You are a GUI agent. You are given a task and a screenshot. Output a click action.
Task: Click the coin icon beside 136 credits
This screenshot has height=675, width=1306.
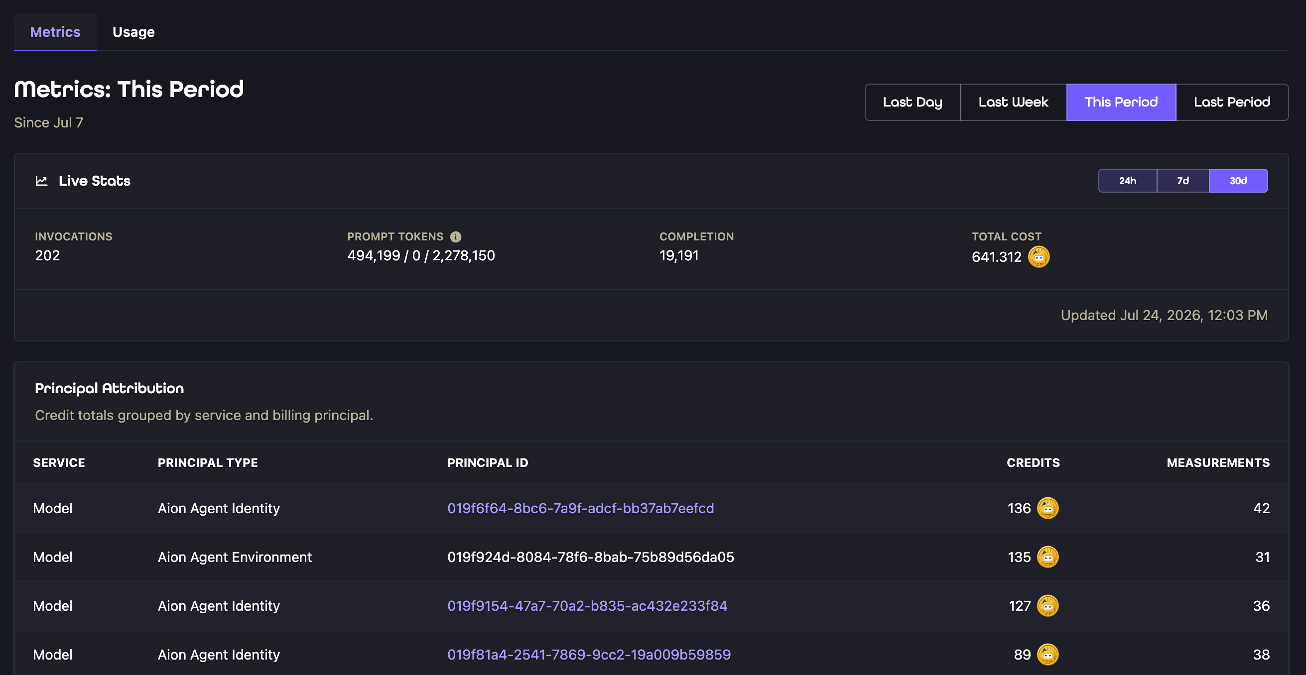coord(1047,508)
